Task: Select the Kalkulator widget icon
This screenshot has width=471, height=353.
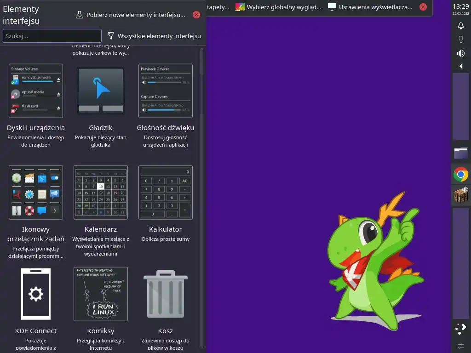Action: [x=166, y=193]
